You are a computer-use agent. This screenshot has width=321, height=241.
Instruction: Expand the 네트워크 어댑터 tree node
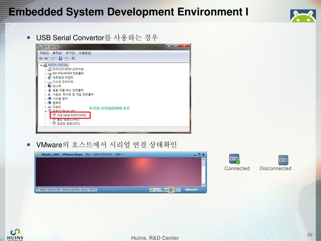click(x=45, y=78)
